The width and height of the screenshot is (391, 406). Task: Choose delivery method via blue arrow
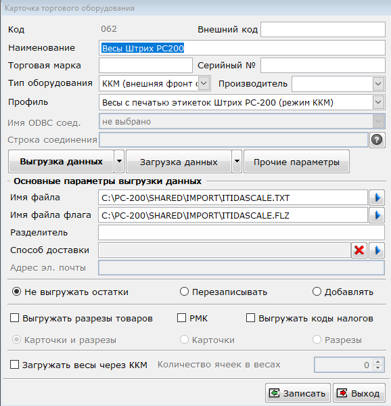[377, 250]
